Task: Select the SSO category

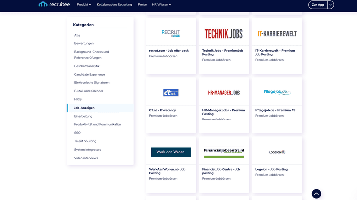Action: click(x=77, y=133)
